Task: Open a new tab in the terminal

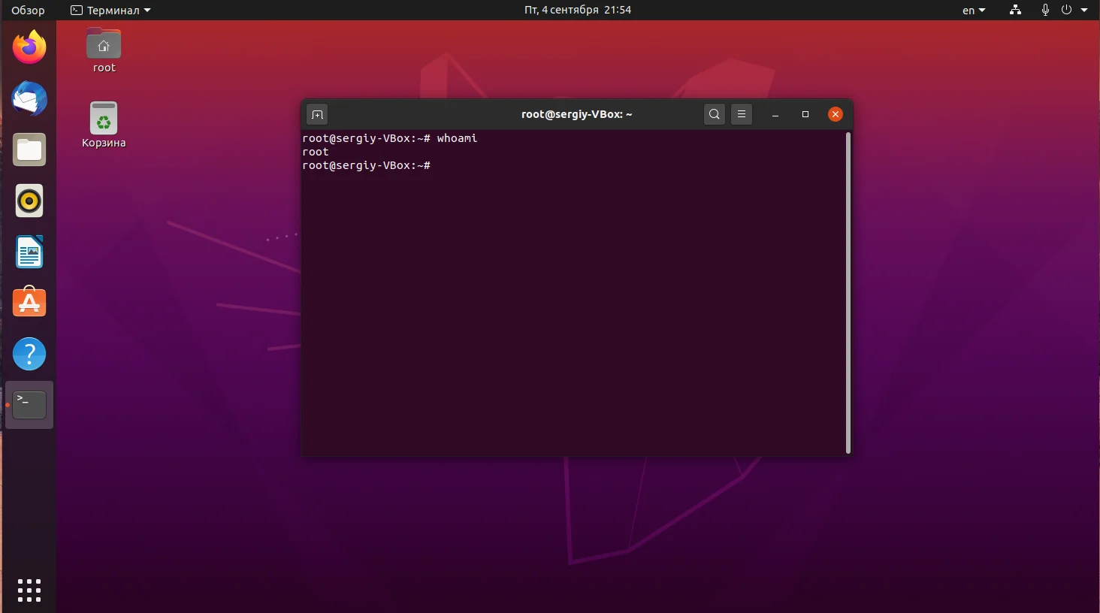Action: 317,114
